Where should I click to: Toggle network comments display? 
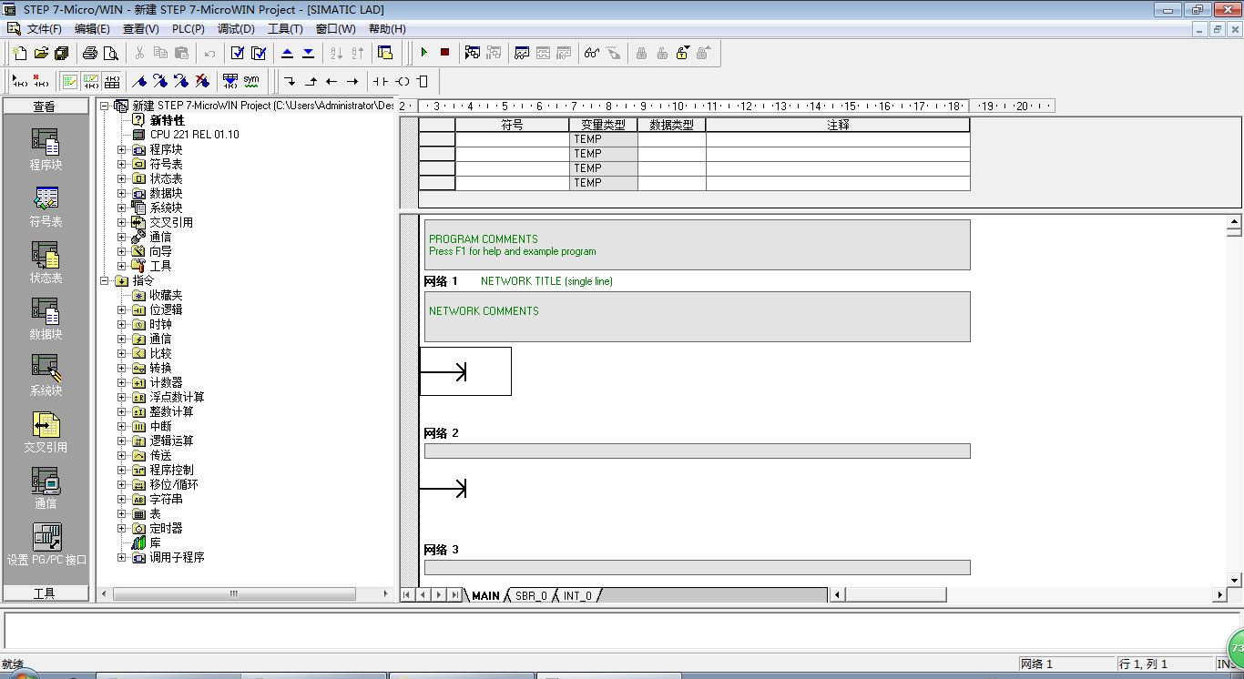(x=91, y=81)
